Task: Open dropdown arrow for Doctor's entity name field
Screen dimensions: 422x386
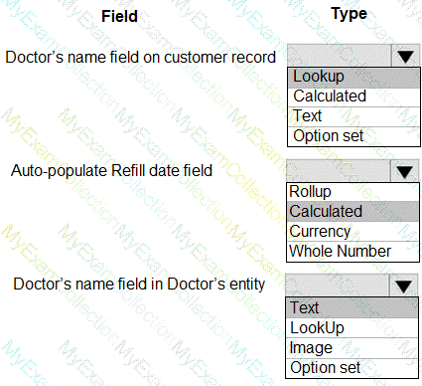Action: tap(403, 286)
